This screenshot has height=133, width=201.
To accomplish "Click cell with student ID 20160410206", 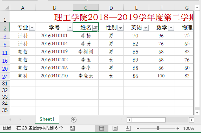I will pyautogui.click(x=54, y=68).
